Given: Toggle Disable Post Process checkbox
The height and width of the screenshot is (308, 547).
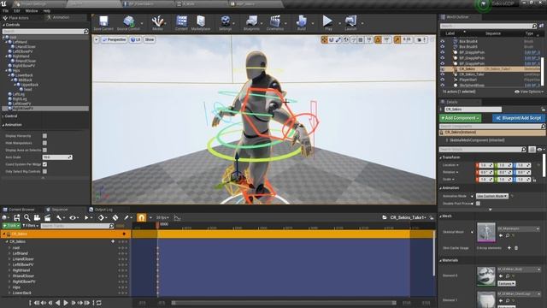Looking at the screenshot, I should (x=479, y=204).
